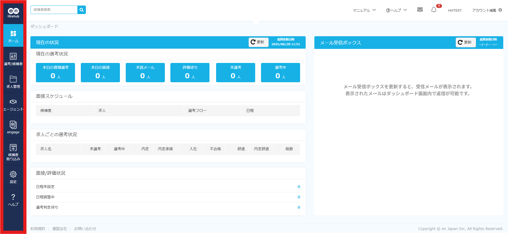The image size is (508, 234).
Task: Open エージェント handshake icon in sidebar
Action: point(13,104)
